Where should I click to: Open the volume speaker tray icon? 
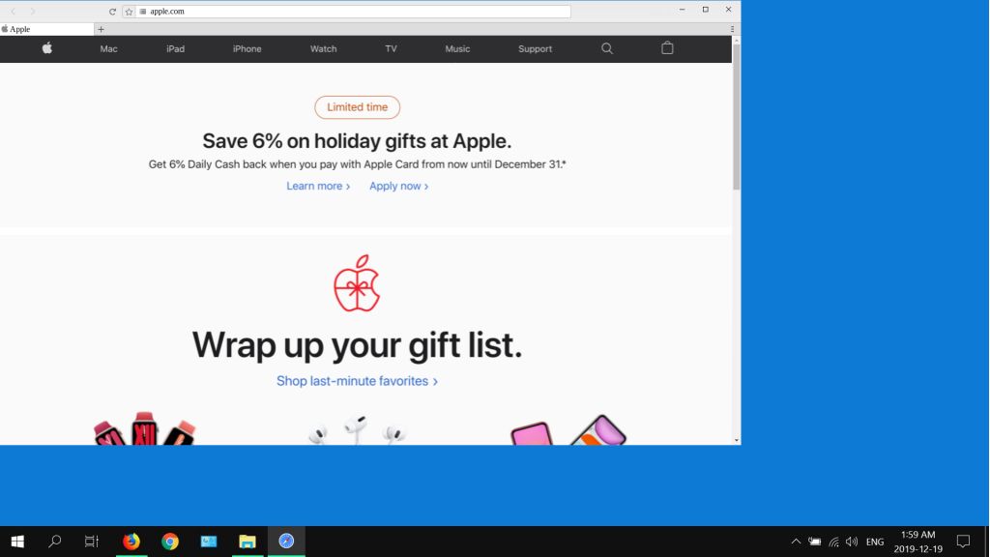(x=852, y=542)
